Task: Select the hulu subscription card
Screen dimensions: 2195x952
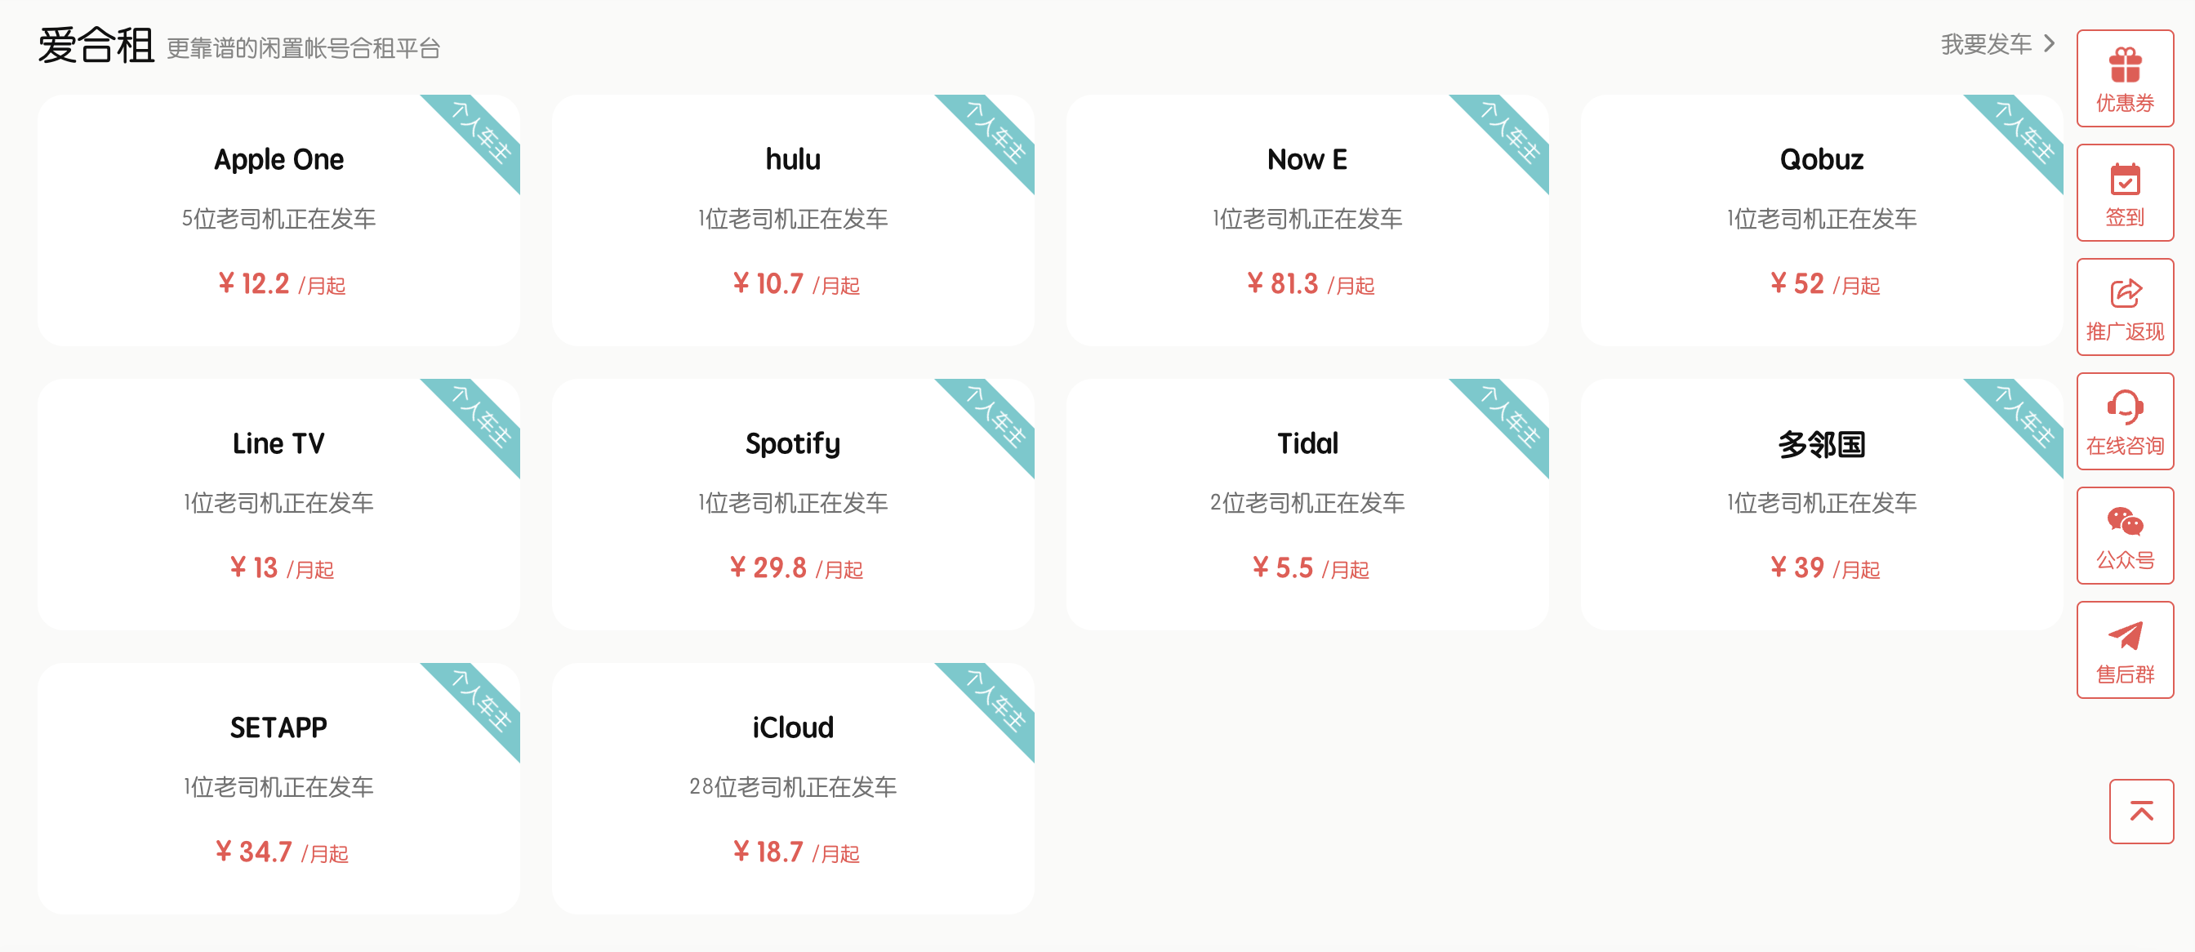Action: (x=792, y=220)
